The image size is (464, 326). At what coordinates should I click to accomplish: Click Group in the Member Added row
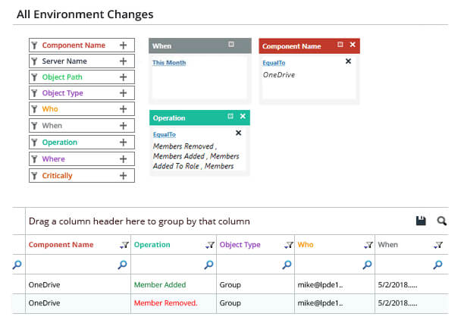click(x=230, y=284)
